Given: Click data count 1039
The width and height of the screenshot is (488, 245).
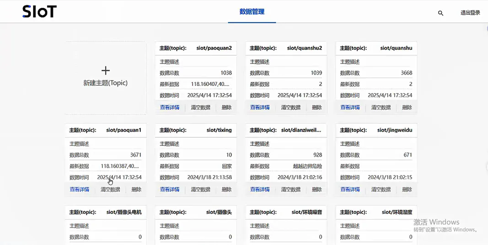Looking at the screenshot, I should 316,73.
